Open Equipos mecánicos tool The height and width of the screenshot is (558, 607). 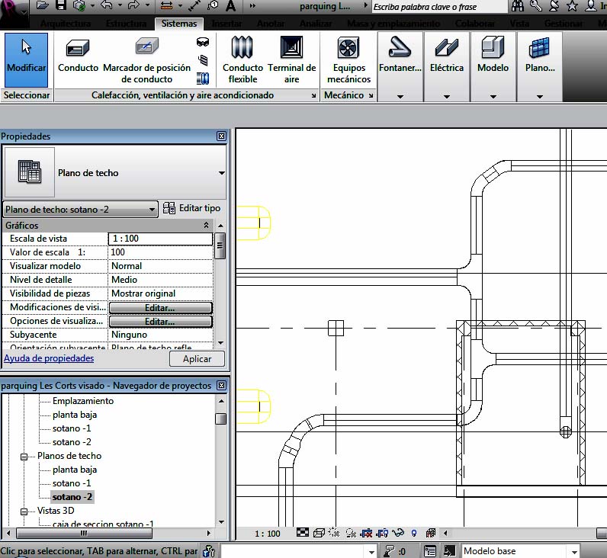point(349,58)
